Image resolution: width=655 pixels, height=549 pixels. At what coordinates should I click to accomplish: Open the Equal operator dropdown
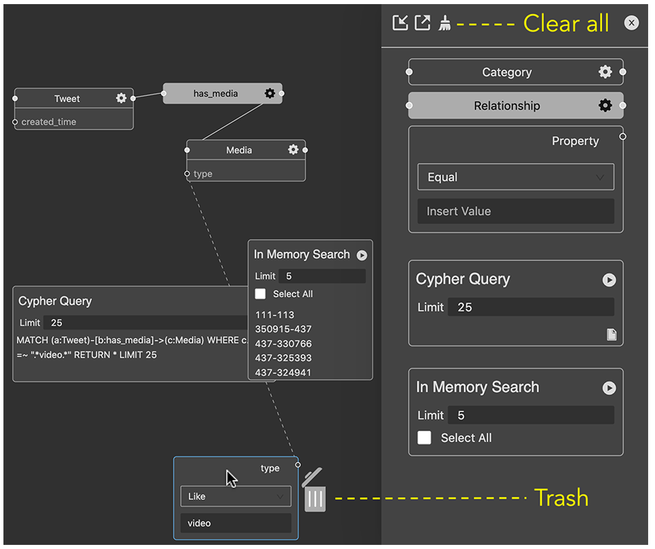(515, 177)
